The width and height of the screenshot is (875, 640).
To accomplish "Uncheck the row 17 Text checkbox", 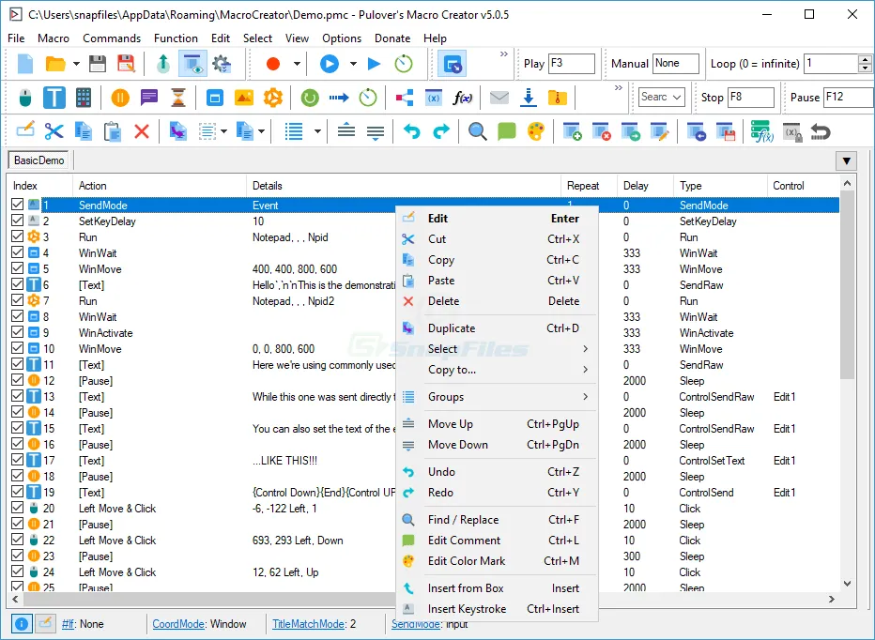I will coord(17,460).
